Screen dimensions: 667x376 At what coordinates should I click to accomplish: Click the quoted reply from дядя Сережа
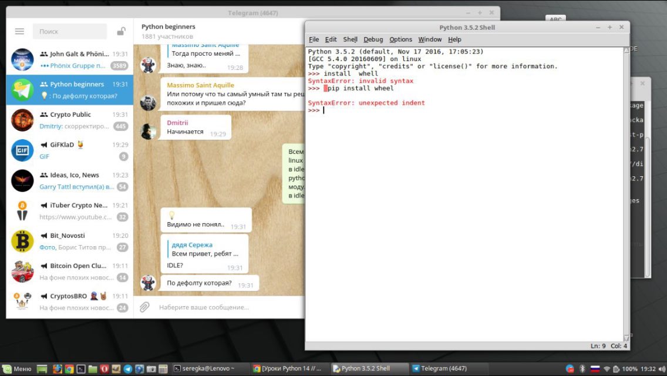[205, 249]
